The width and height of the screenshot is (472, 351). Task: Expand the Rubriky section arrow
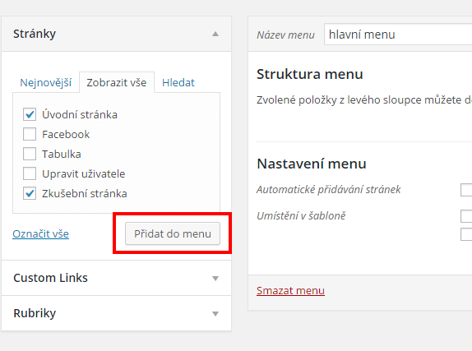(215, 314)
